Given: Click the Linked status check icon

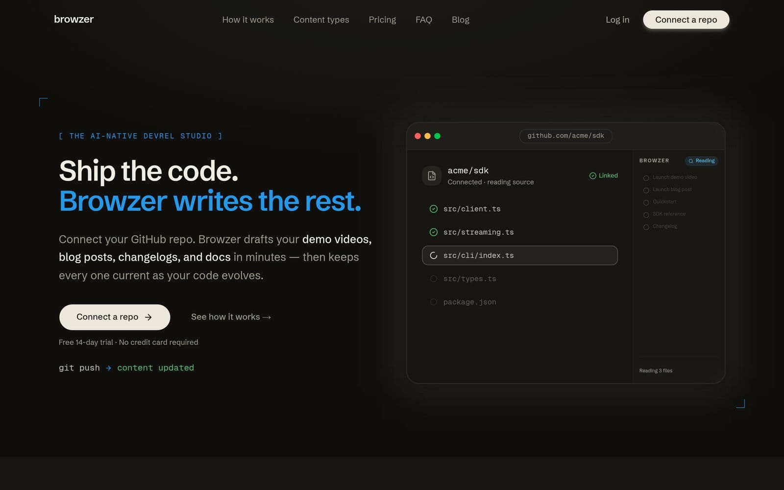Looking at the screenshot, I should (x=592, y=175).
